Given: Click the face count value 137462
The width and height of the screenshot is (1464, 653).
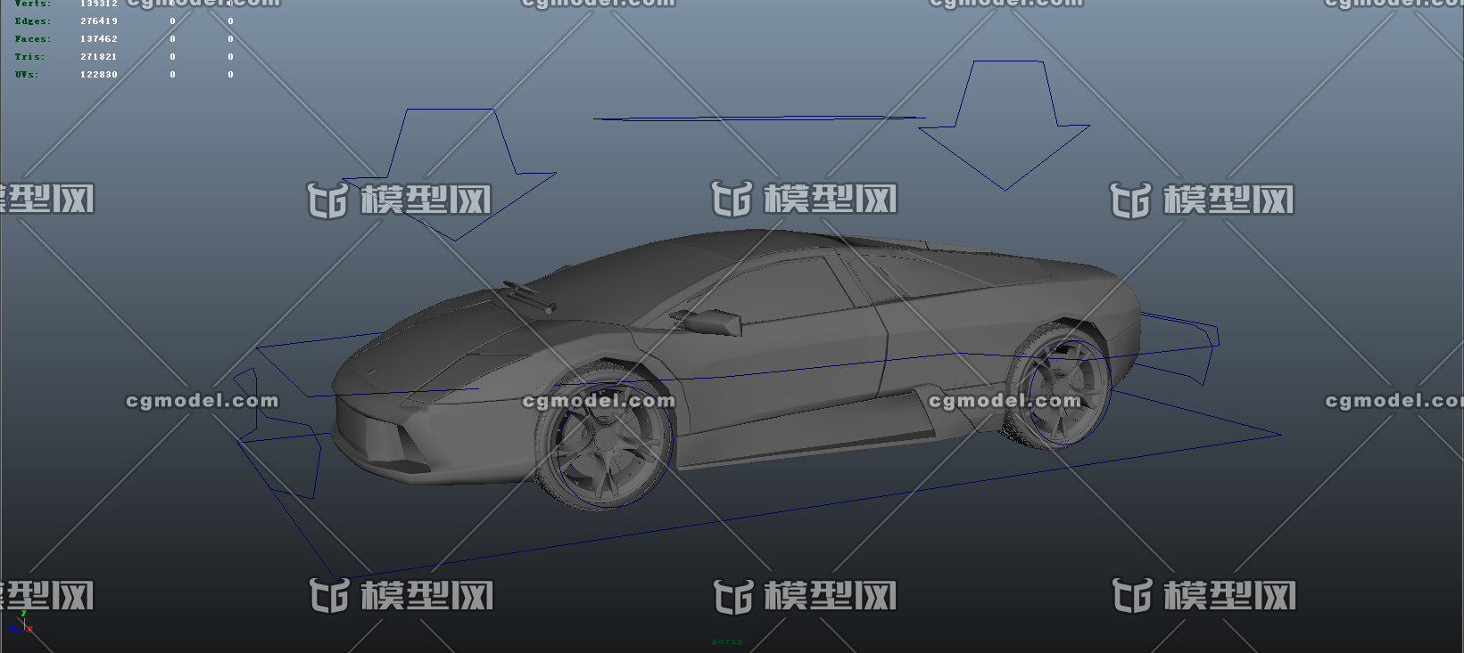Looking at the screenshot, I should 98,39.
